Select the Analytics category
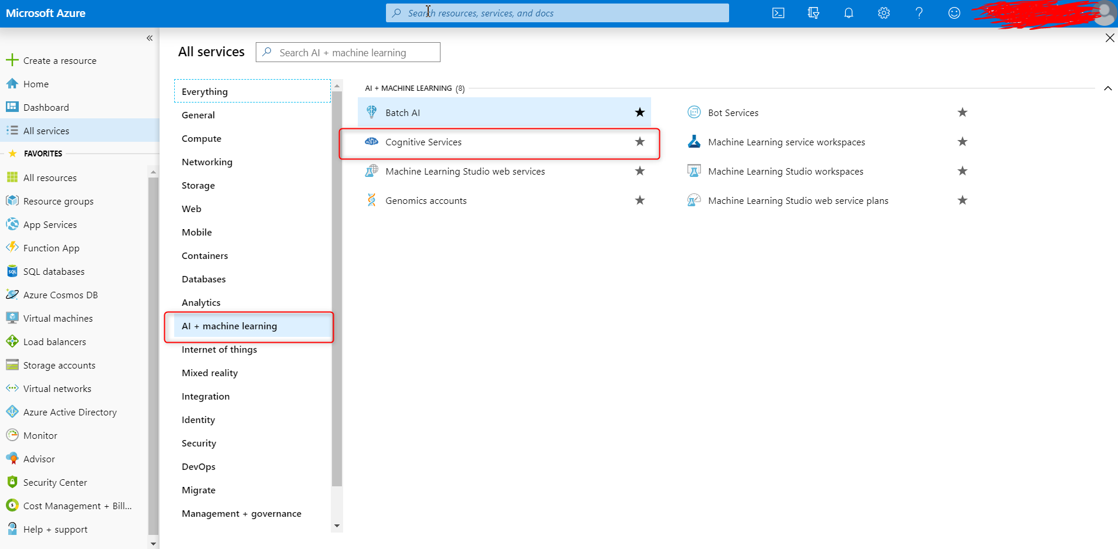 (201, 302)
